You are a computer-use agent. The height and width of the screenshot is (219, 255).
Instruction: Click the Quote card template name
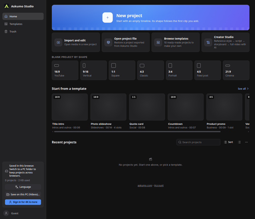click(136, 124)
